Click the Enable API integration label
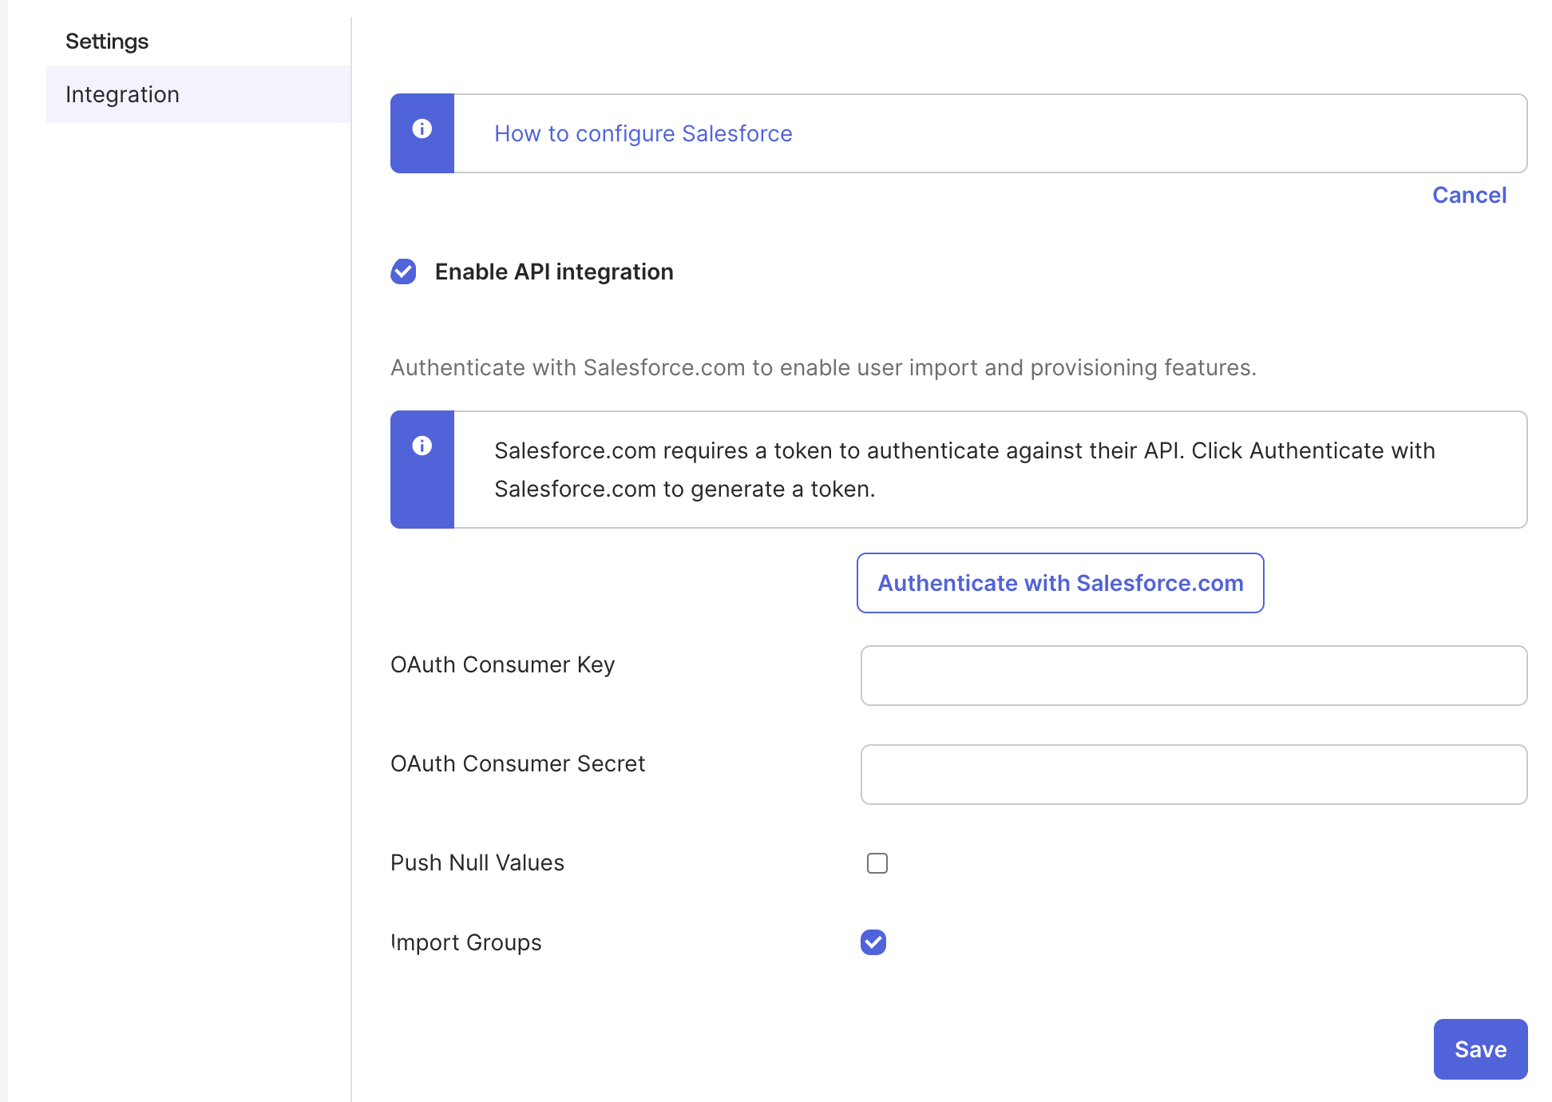Image resolution: width=1552 pixels, height=1102 pixels. (554, 272)
